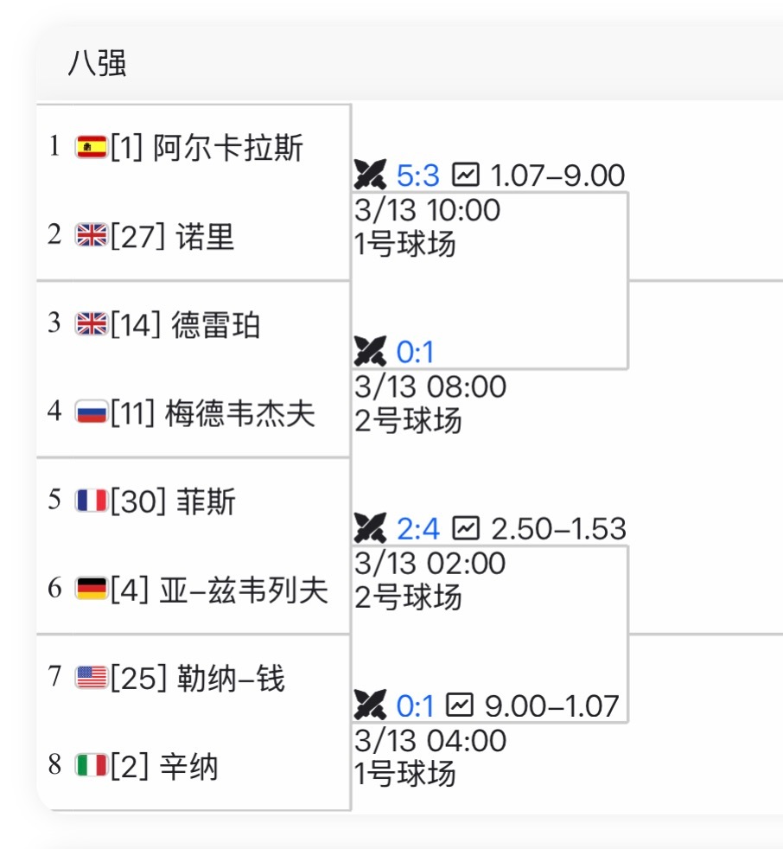This screenshot has width=783, height=849.
Task: Click the Spanish flag beside 阿尔卡拉斯
Action: (x=91, y=147)
